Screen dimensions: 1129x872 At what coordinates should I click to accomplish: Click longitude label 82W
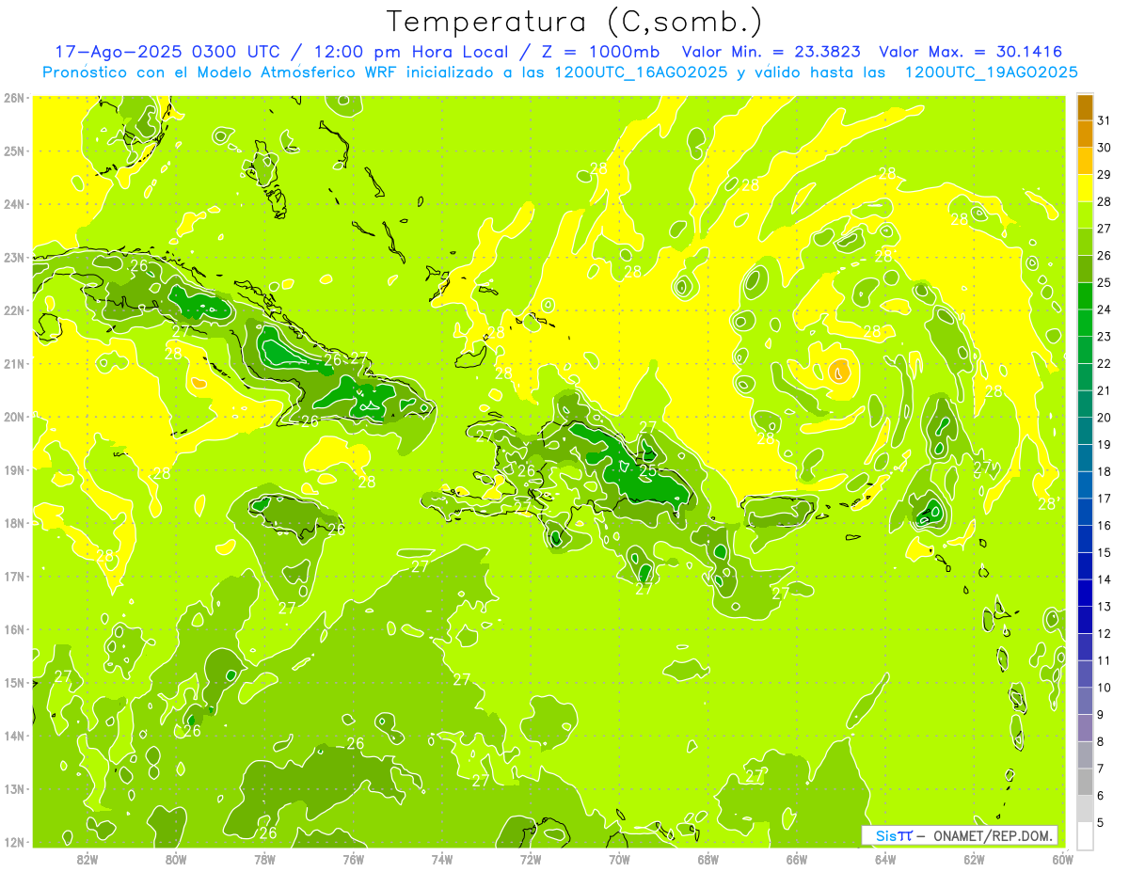(x=87, y=859)
